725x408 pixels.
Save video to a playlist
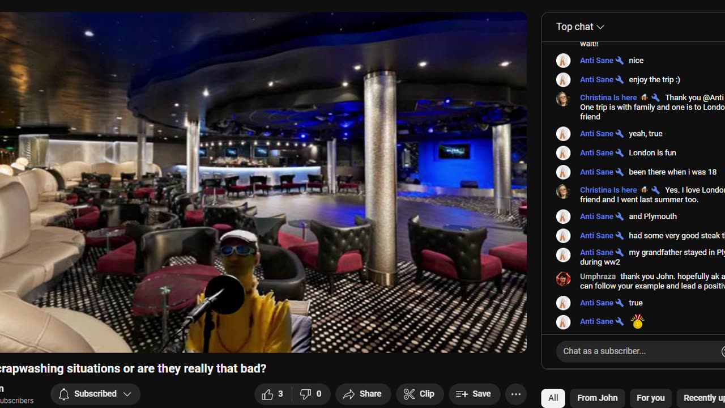[x=474, y=394]
